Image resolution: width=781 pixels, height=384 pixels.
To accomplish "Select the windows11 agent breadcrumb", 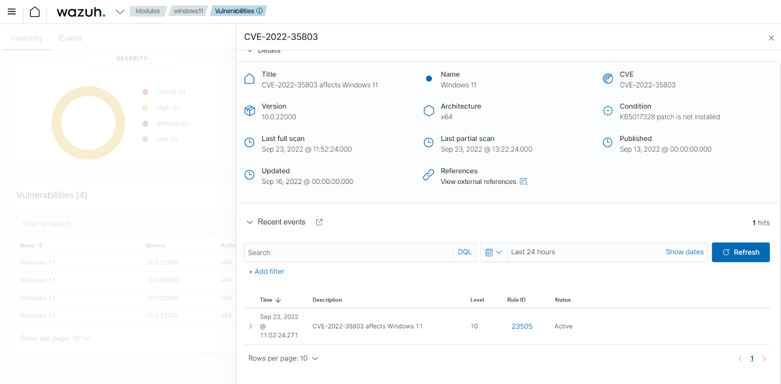I will (x=188, y=11).
